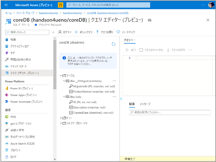Open Power Automate (プレビュー)
Image resolution: width=216 pixels, height=162 pixels.
[x=27, y=102]
